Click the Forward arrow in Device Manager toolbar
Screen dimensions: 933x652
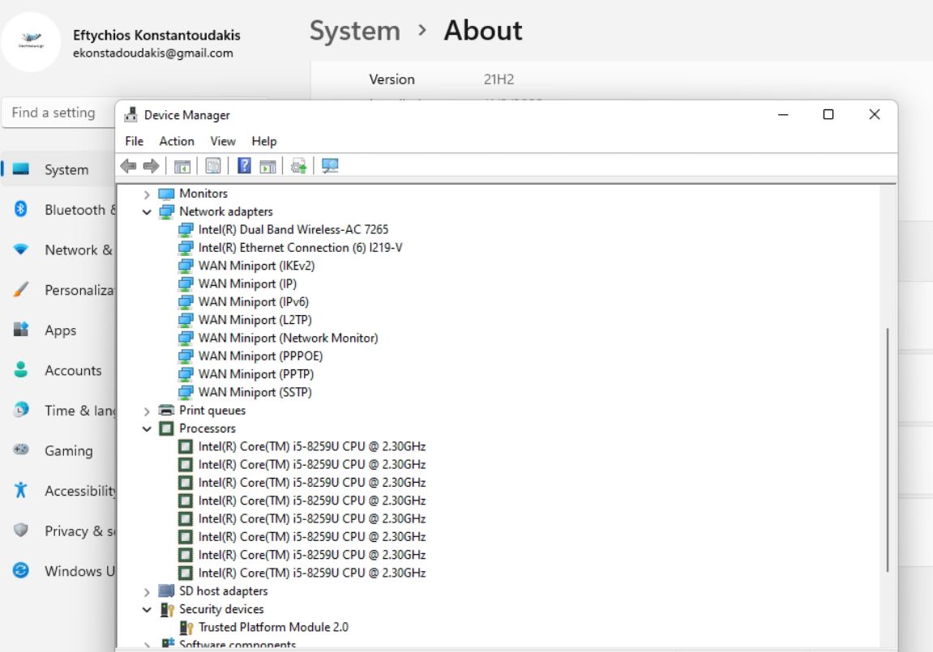click(151, 166)
